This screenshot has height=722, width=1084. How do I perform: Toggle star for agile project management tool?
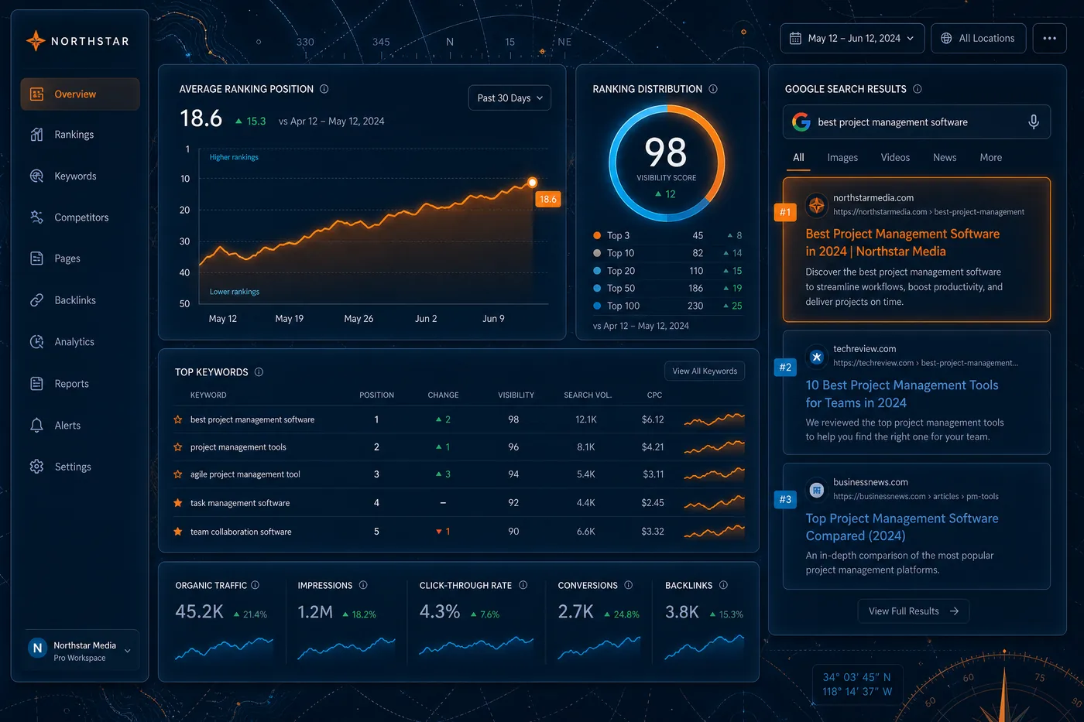177,474
